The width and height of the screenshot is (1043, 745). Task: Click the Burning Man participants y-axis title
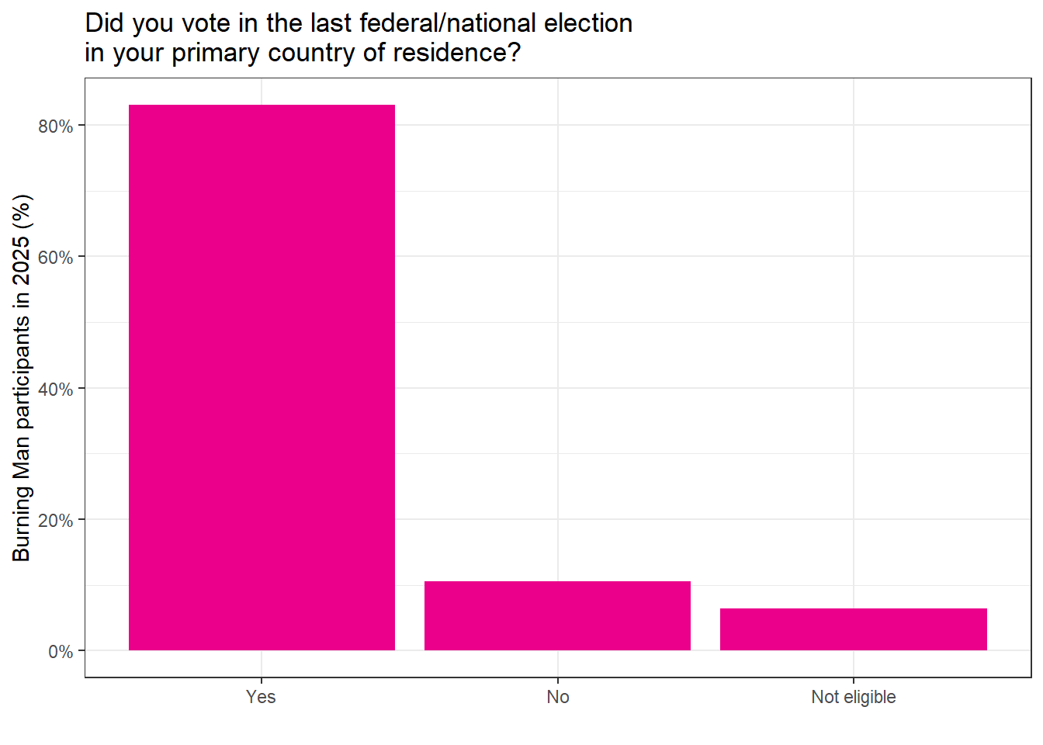click(22, 378)
